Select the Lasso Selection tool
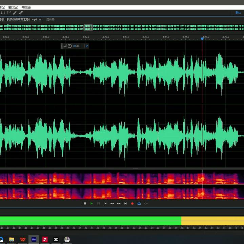 (x=9, y=13)
